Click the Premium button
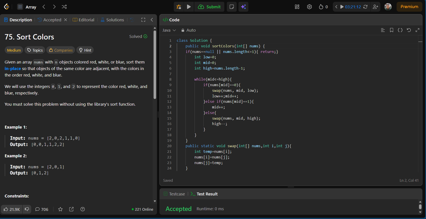The height and width of the screenshot is (219, 426). [409, 7]
